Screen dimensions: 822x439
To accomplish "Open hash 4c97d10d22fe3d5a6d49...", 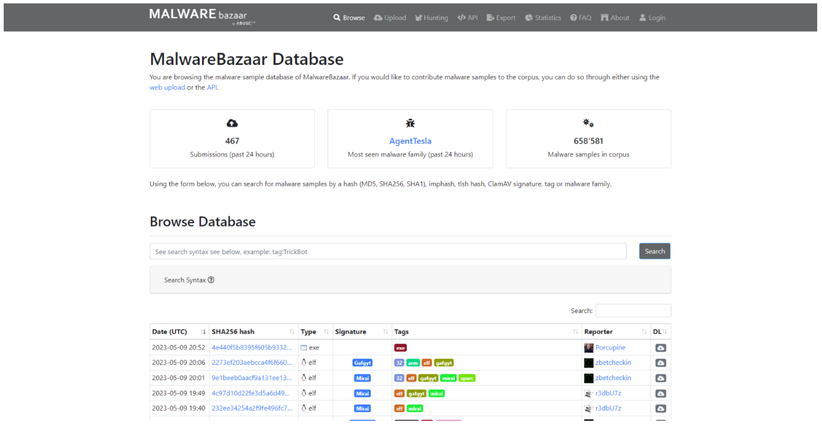I will point(250,393).
